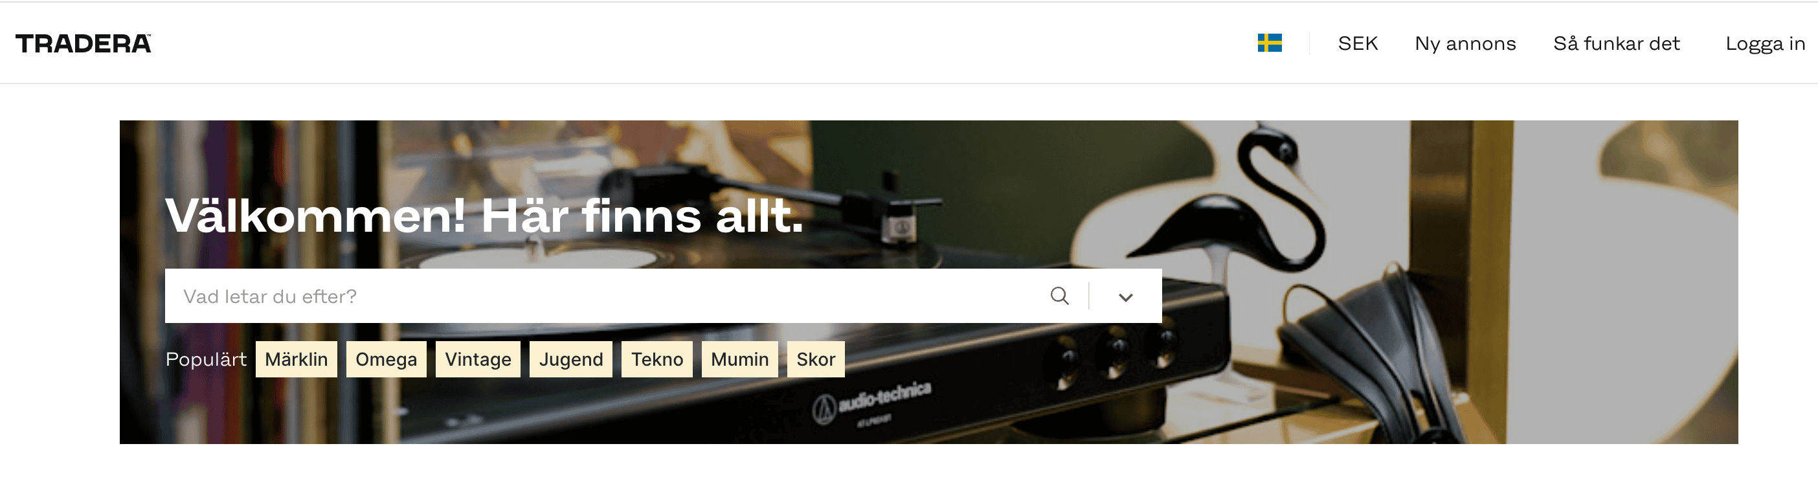Expand the search category chevron dropdown
This screenshot has width=1818, height=479.
(x=1126, y=297)
